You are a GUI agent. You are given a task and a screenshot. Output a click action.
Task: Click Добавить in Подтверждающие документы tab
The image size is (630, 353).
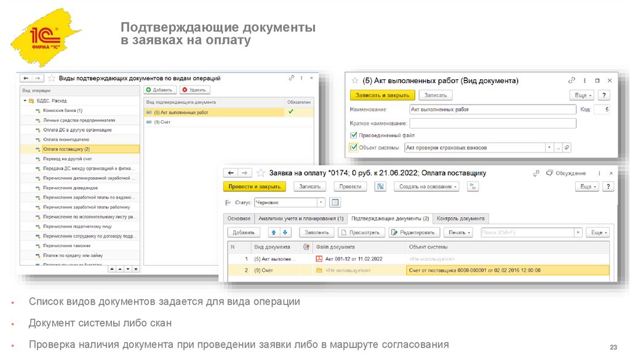coord(244,232)
